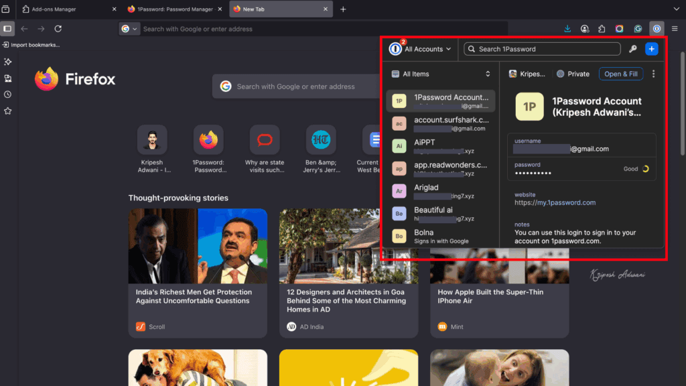Click the Good password strength indicator
Screen dimensions: 686x386
(x=629, y=170)
